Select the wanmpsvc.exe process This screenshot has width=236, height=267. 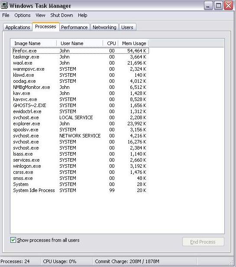click(81, 69)
